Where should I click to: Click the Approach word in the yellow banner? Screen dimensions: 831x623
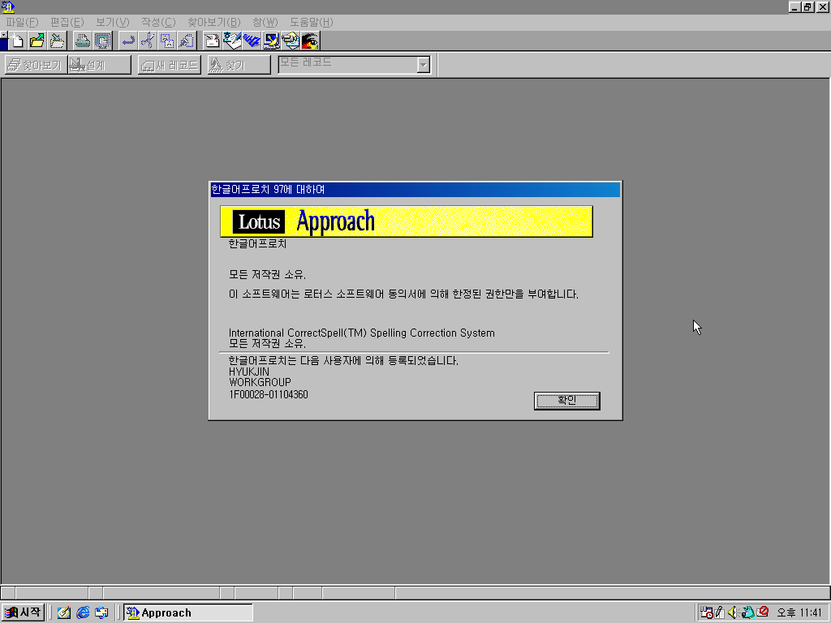(x=335, y=221)
